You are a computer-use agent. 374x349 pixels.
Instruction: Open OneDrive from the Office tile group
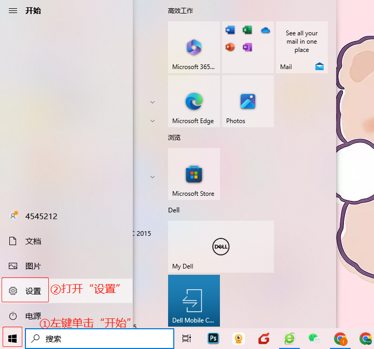(265, 30)
